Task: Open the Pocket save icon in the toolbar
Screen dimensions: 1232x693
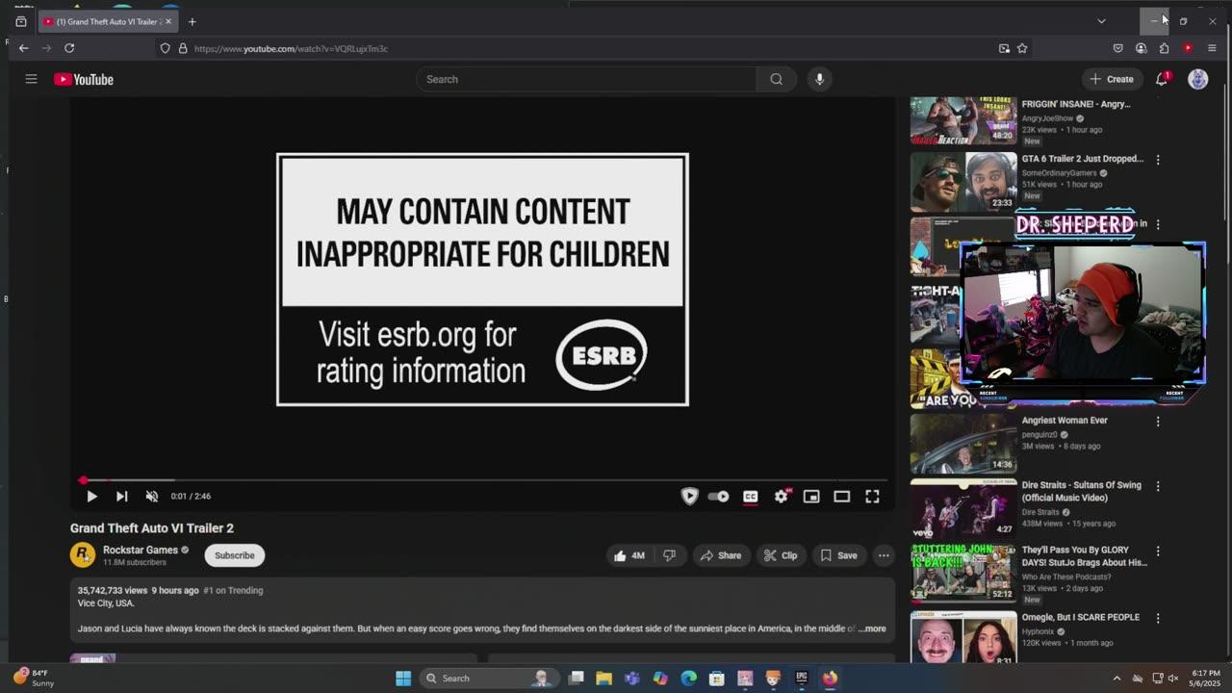Action: click(x=1117, y=48)
